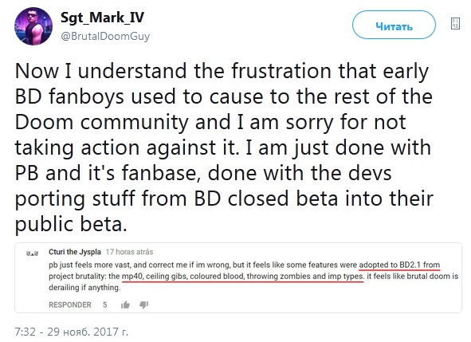Click the small icon right of Читать
The image size is (471, 342).
click(x=455, y=23)
